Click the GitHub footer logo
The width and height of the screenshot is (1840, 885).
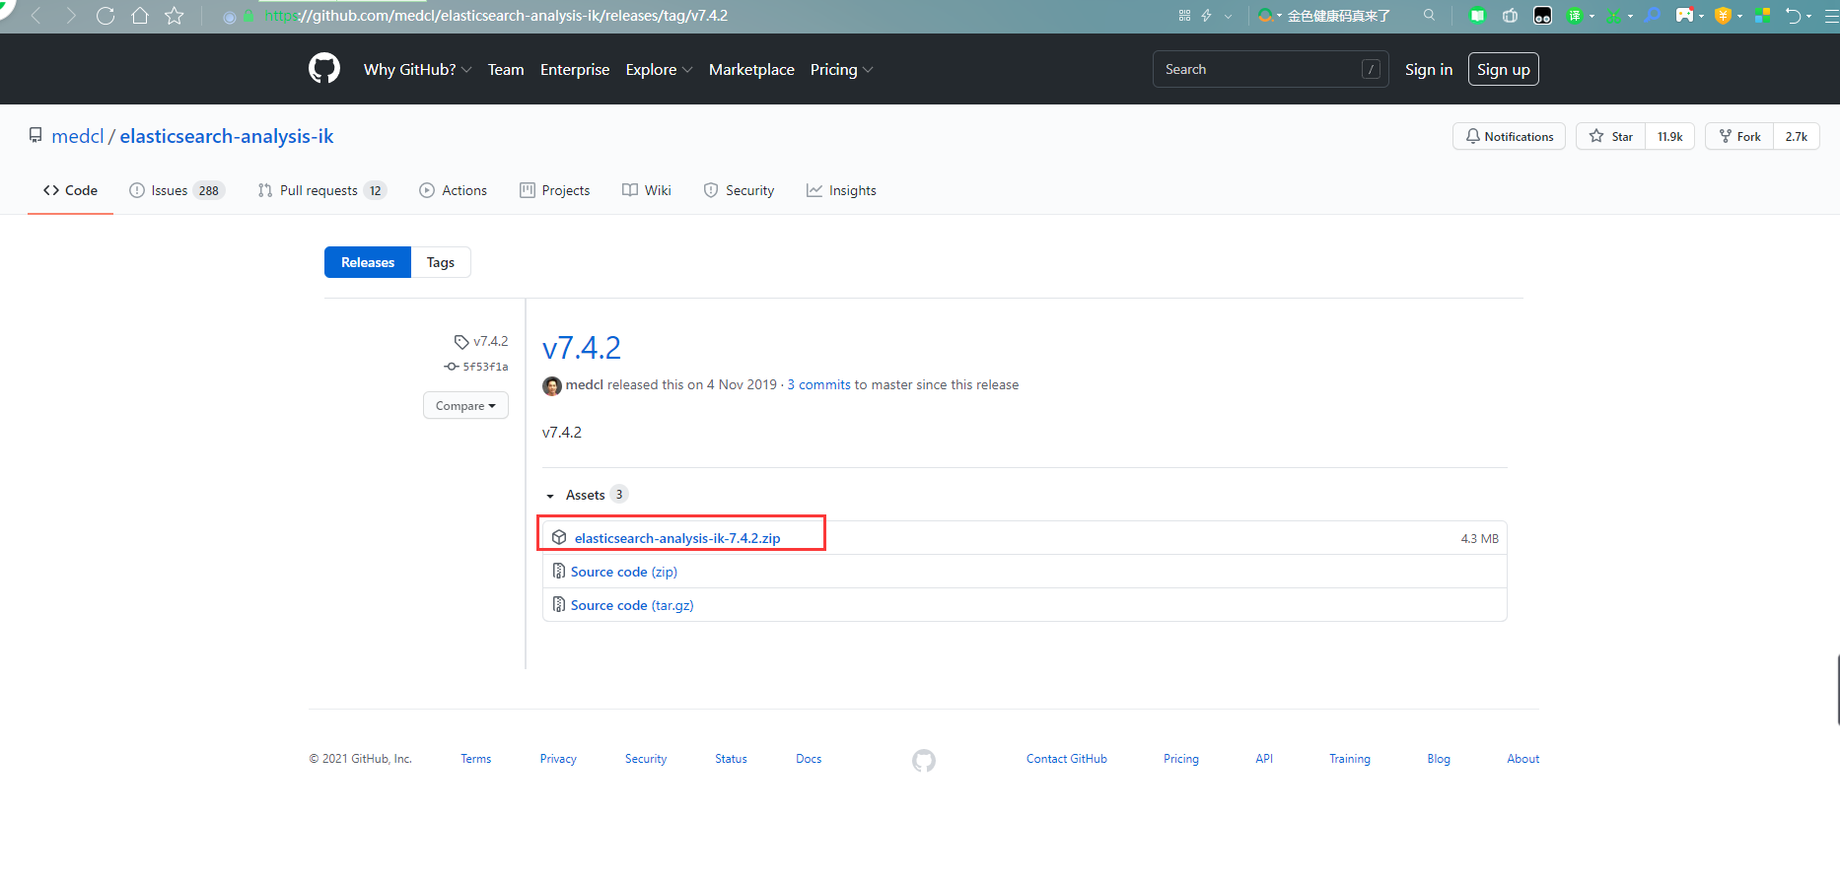(924, 760)
